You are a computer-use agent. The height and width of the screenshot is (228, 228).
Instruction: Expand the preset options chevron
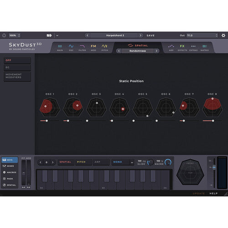57,36
